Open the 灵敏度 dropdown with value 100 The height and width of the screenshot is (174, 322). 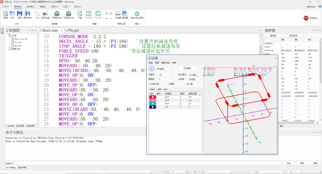[x=165, y=75]
